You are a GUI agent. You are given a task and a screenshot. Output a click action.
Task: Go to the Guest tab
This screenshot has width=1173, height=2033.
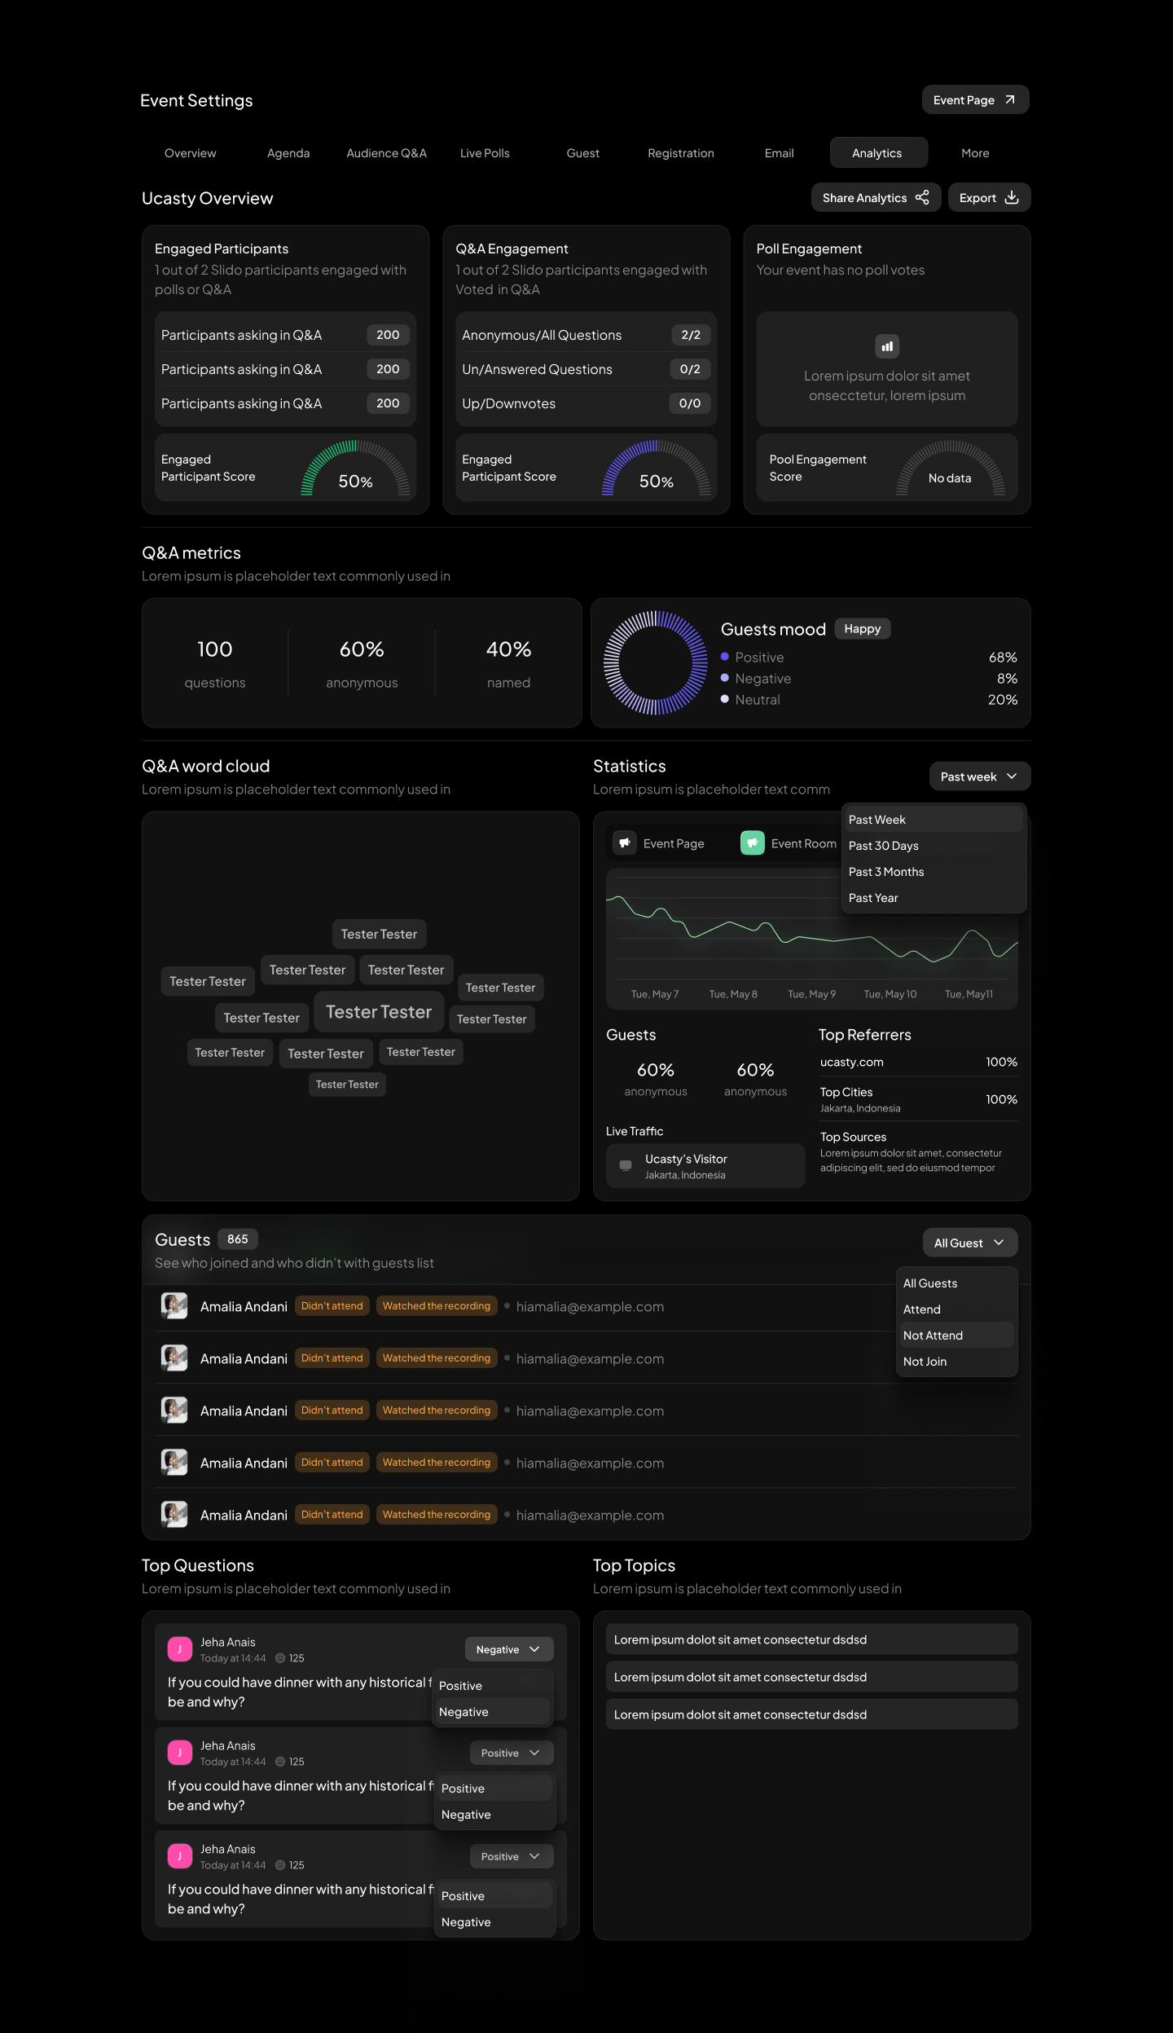click(583, 152)
